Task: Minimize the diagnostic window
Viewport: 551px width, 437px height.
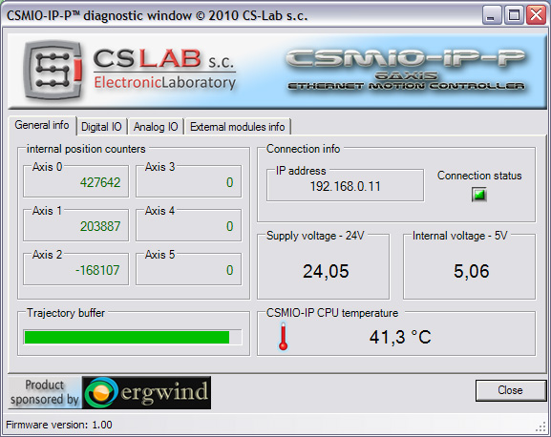Action: 491,15
